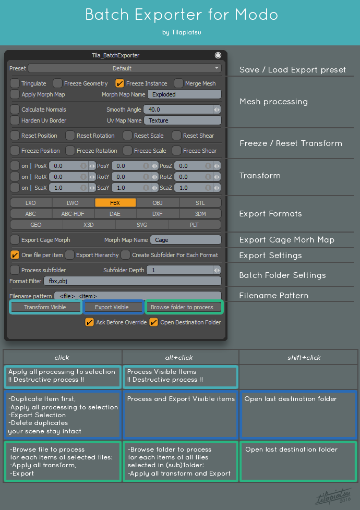
Task: Select the STL export format
Action: coord(200,203)
